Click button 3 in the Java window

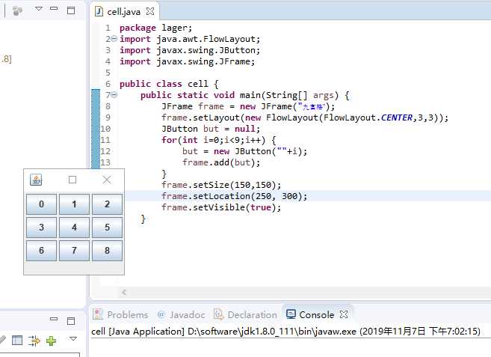click(x=41, y=228)
